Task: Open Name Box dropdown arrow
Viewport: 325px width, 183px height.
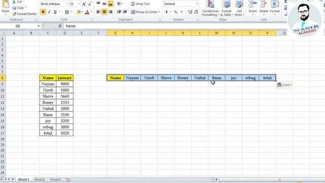Action: coord(39,26)
